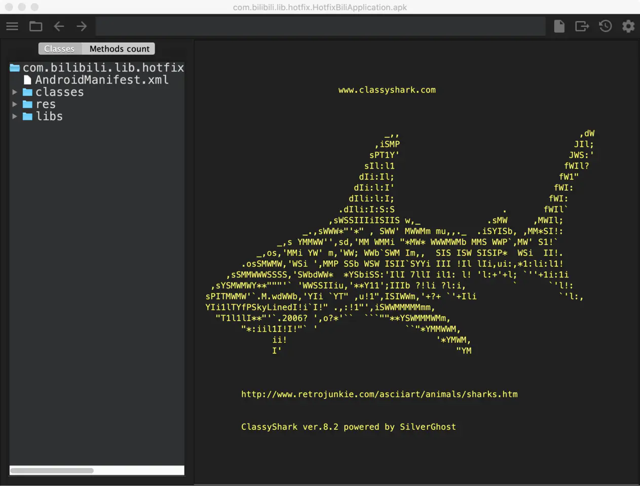Screen dimensions: 640x486
Task: Click the libs folder icon
Action: pos(27,116)
